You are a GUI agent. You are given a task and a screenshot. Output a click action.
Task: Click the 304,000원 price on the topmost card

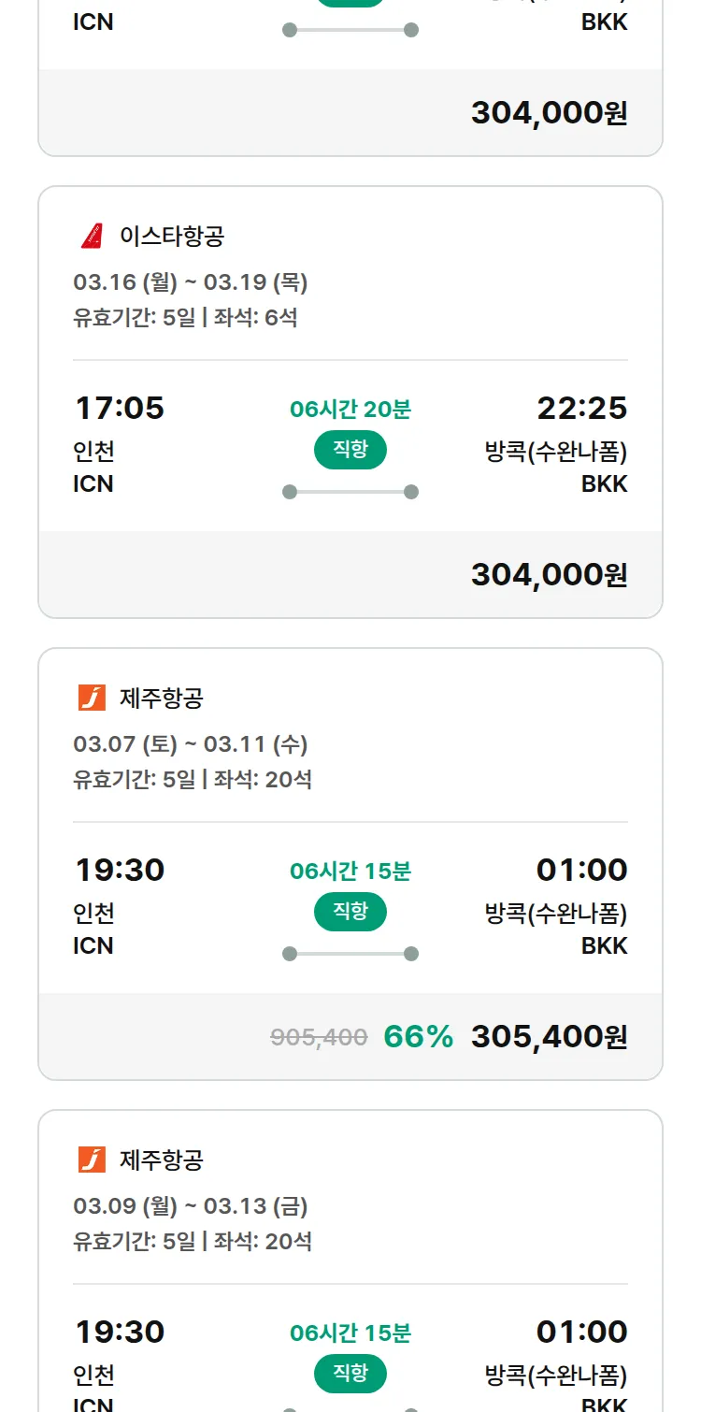tap(549, 112)
